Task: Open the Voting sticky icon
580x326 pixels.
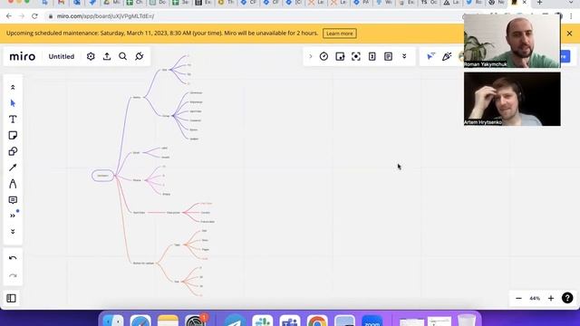Action: [340, 56]
